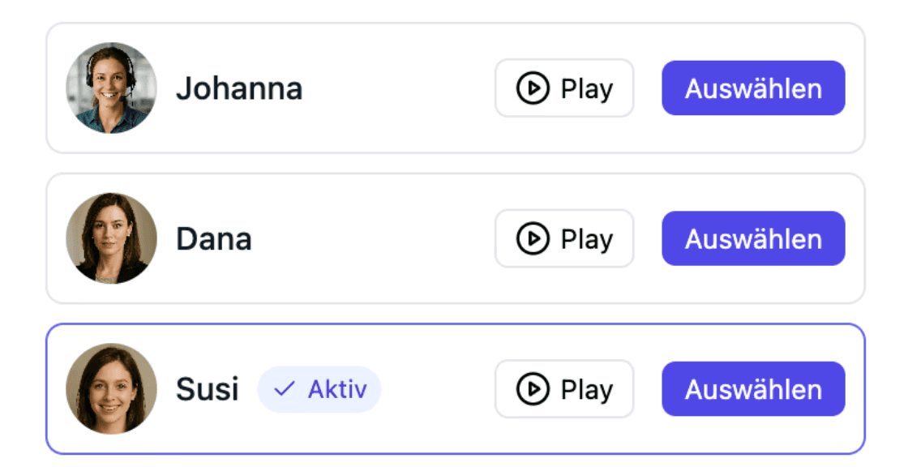Select Dana with the Auswählen button

[x=753, y=239]
